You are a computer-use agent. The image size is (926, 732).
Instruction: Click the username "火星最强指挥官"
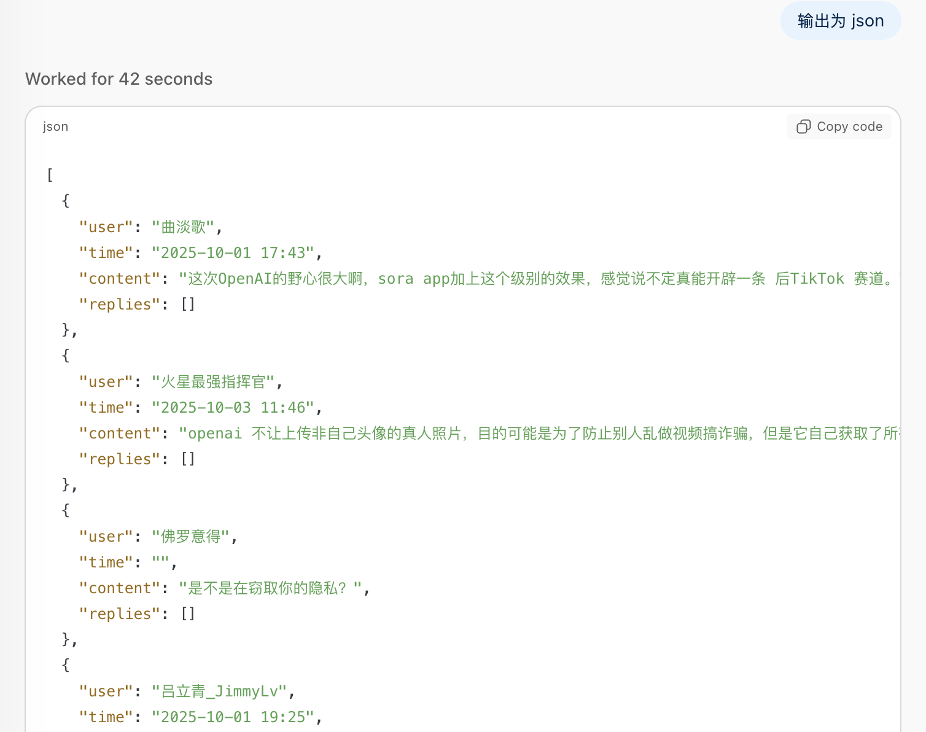pos(213,382)
